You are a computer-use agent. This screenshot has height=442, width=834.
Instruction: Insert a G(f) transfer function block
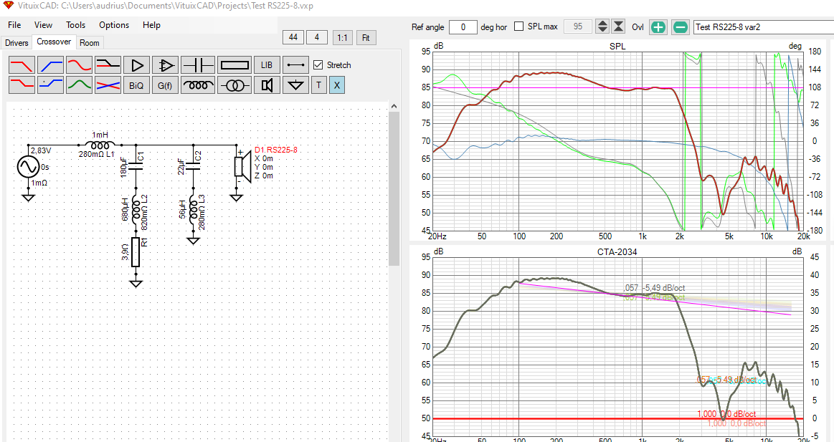pyautogui.click(x=166, y=85)
